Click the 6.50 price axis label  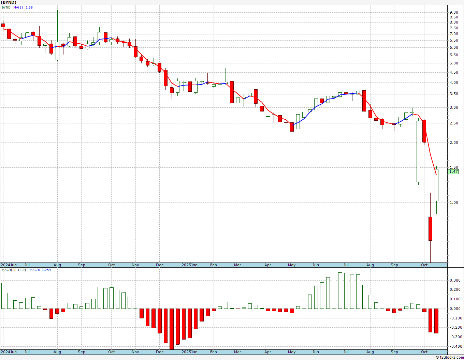click(x=454, y=40)
